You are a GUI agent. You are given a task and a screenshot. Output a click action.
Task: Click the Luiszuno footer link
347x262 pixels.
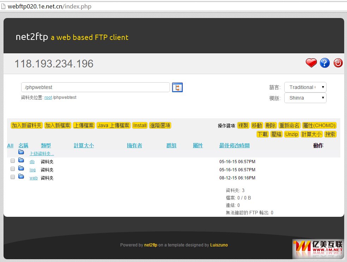pos(219,245)
